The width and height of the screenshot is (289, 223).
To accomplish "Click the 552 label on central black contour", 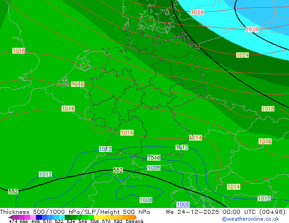I will pos(118,170).
